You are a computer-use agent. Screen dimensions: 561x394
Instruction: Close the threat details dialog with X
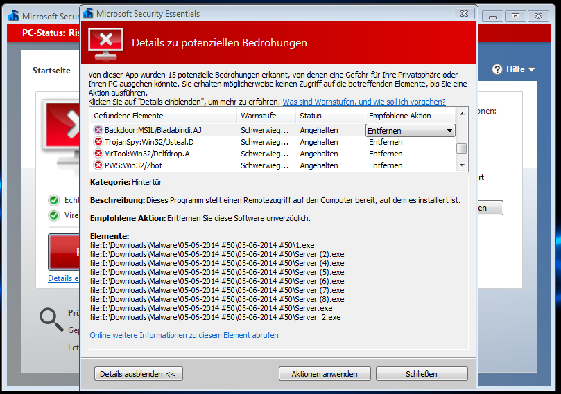[464, 14]
